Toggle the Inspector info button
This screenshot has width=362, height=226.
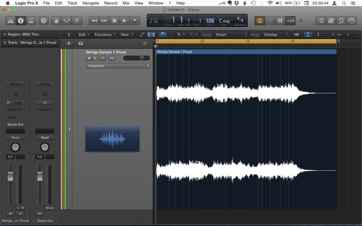[21, 21]
